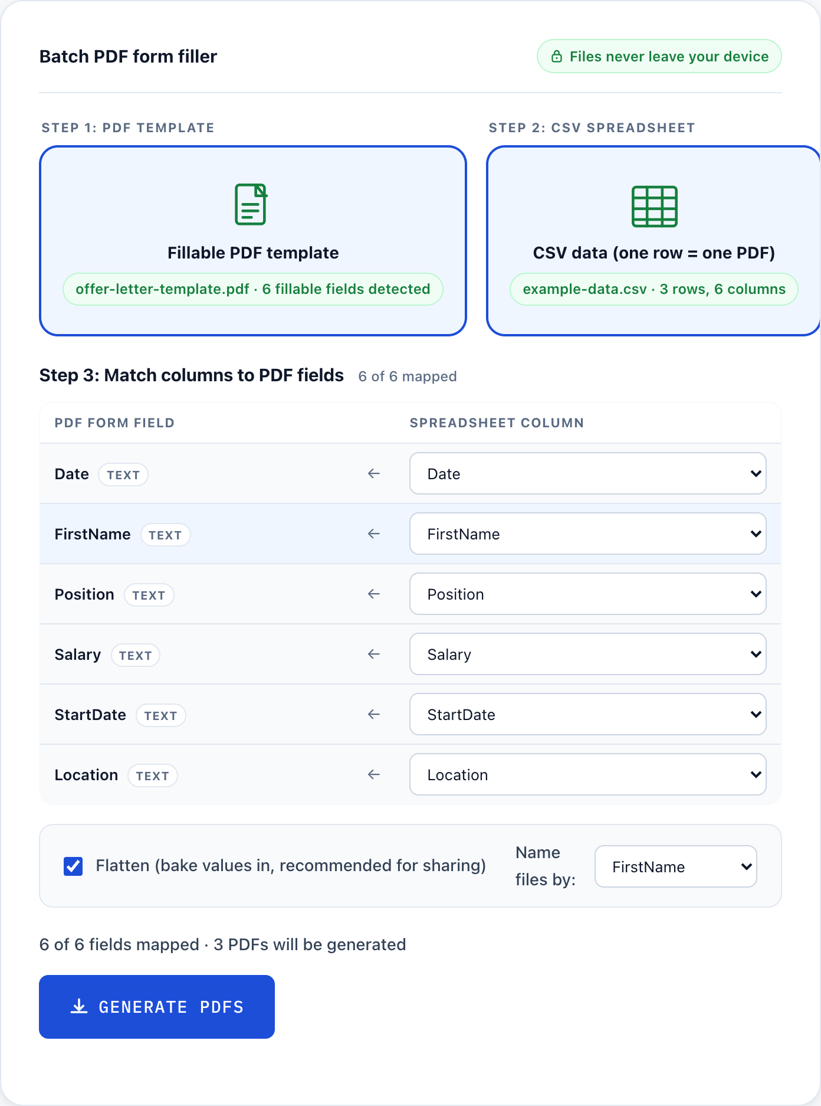Click the TEXT tag beside FirstName field
The height and width of the screenshot is (1106, 821).
165,535
